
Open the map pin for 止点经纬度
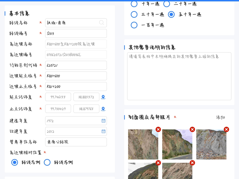[x=104, y=109]
